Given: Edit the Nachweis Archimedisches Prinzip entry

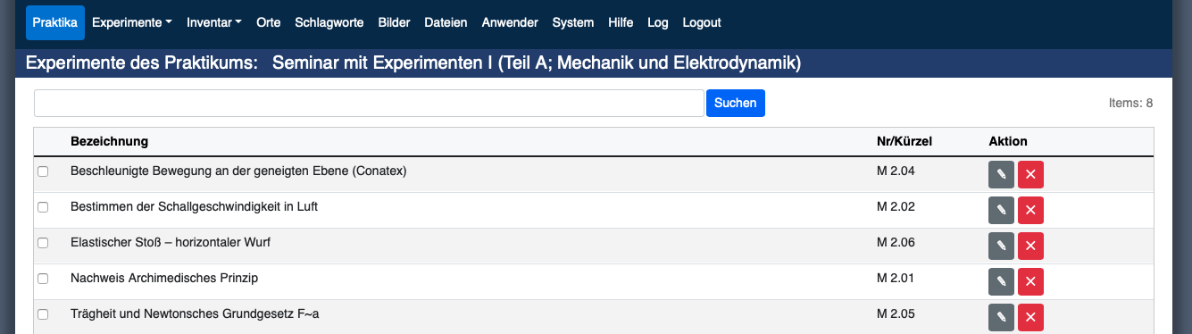Looking at the screenshot, I should (x=1001, y=281).
